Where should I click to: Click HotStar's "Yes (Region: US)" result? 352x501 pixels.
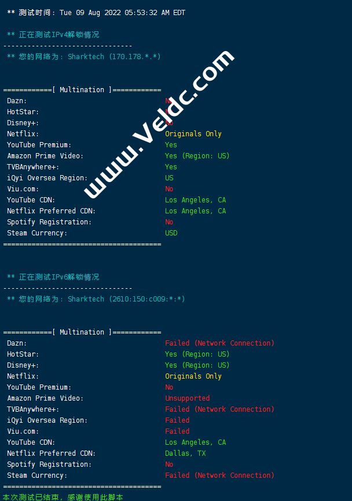(x=197, y=354)
